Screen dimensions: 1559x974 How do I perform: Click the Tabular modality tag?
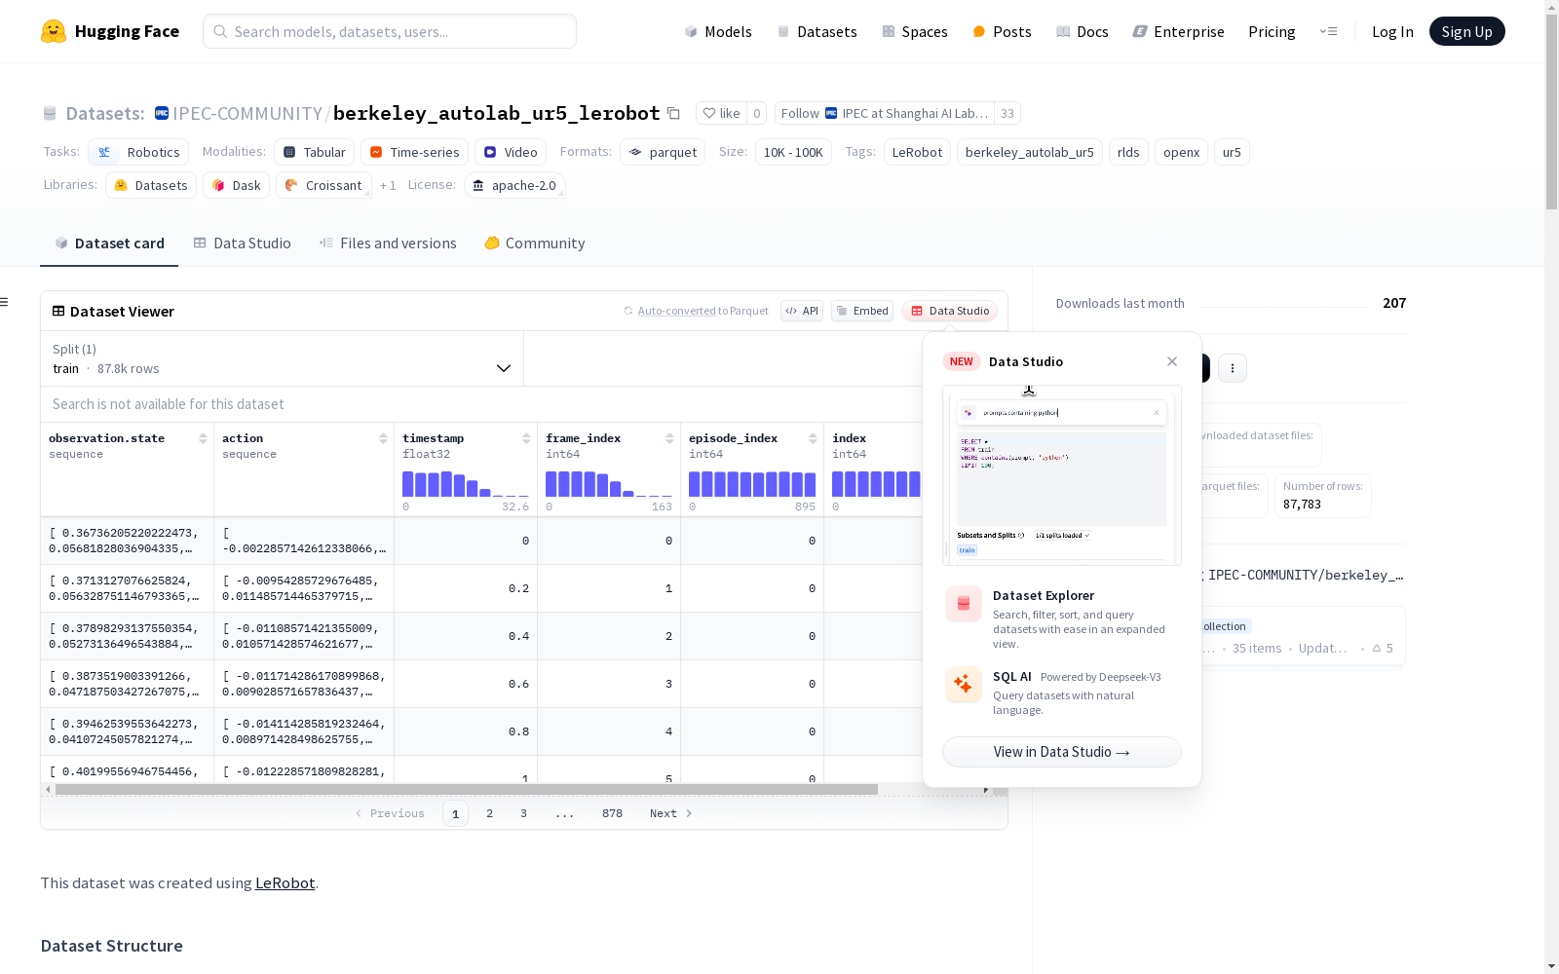click(x=314, y=152)
